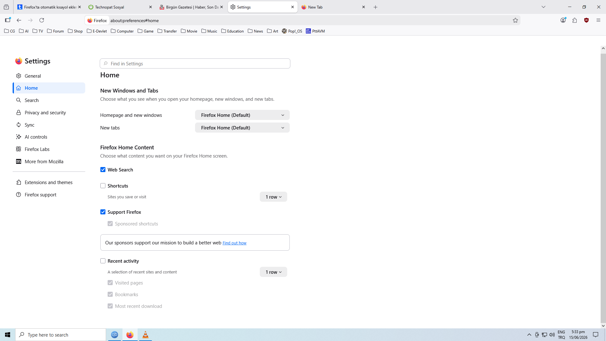
Task: Open the Pop!_OS bookmark
Action: (x=292, y=31)
